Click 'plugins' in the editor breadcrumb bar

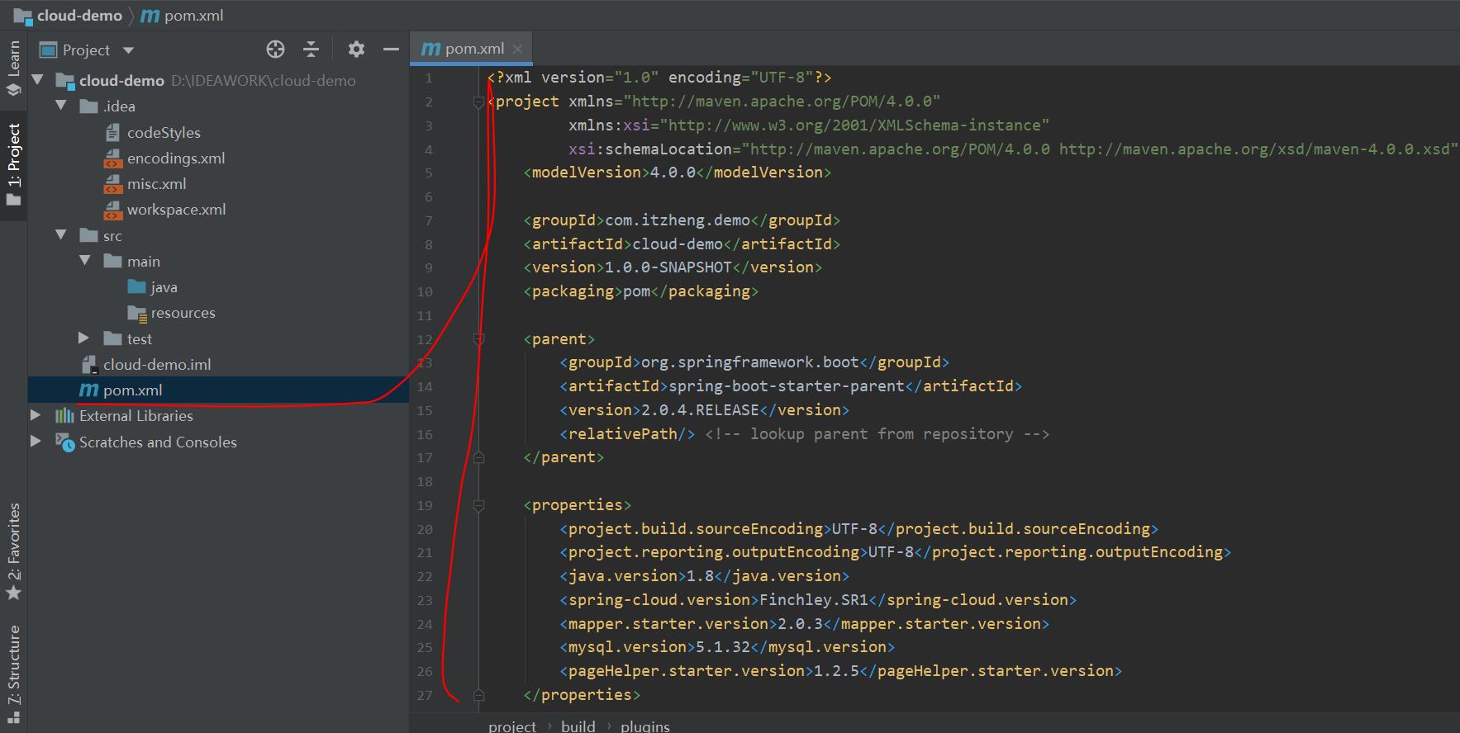pos(645,726)
